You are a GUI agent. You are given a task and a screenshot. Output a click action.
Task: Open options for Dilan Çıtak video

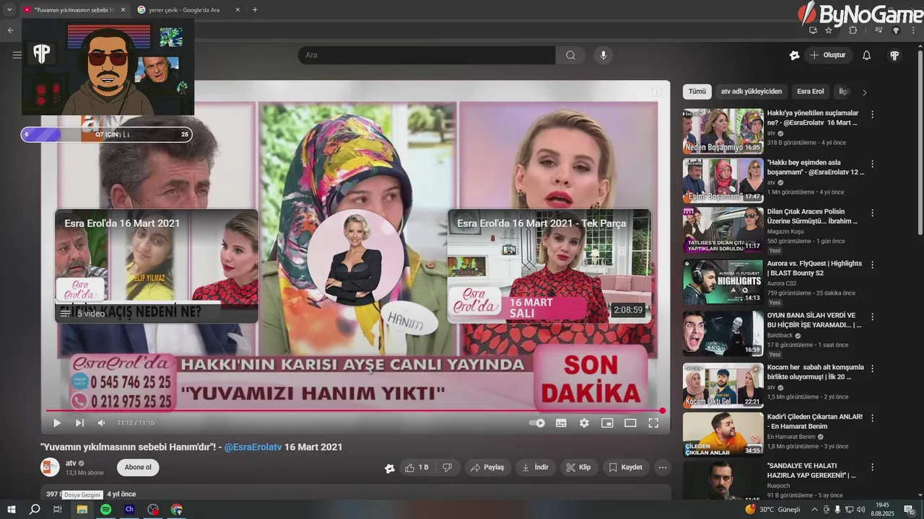click(x=872, y=213)
